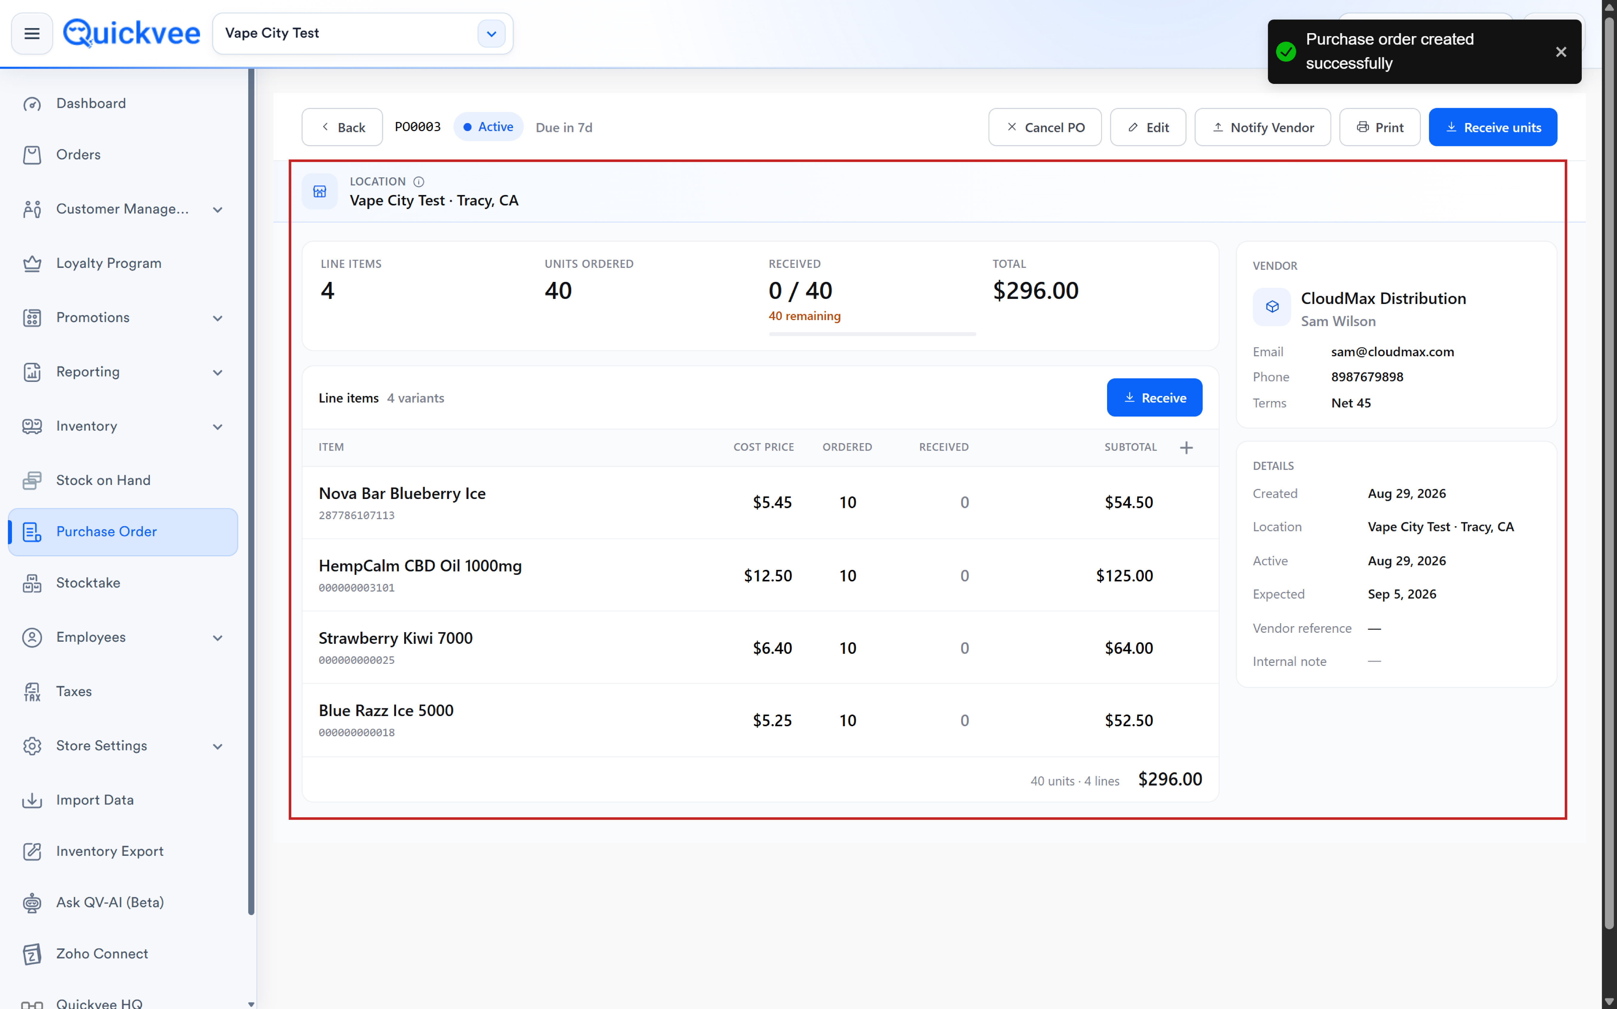Screen dimensions: 1617x1009
Task: Click the Store Settings gear icon
Action: click(32, 746)
